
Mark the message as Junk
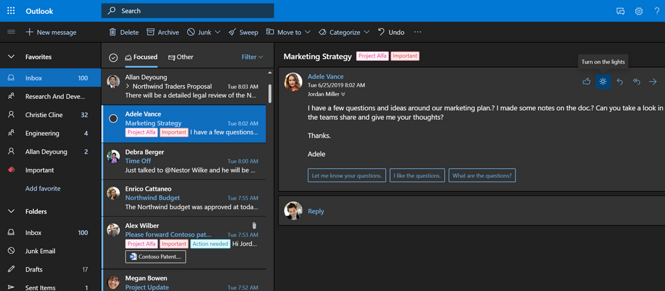199,33
